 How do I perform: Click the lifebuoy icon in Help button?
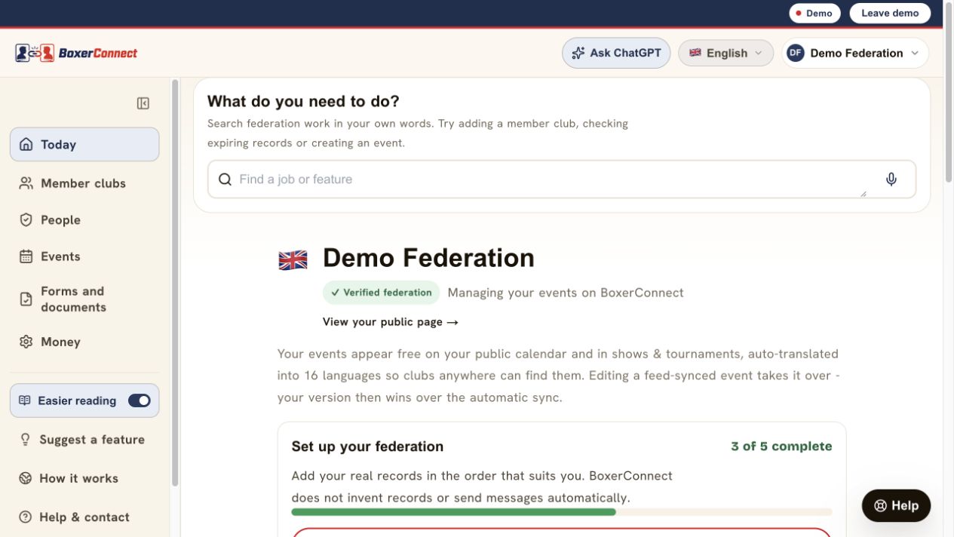pyautogui.click(x=880, y=506)
